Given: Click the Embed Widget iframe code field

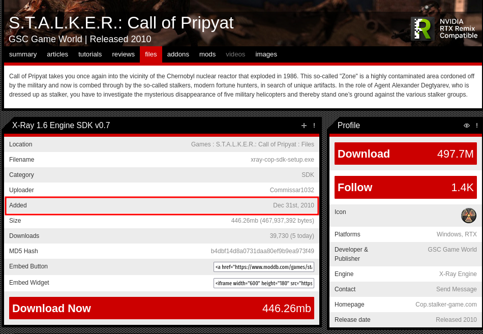Looking at the screenshot, I should tap(264, 283).
